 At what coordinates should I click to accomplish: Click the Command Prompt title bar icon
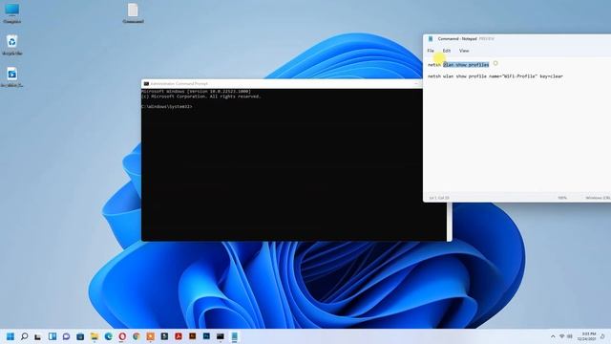[146, 83]
